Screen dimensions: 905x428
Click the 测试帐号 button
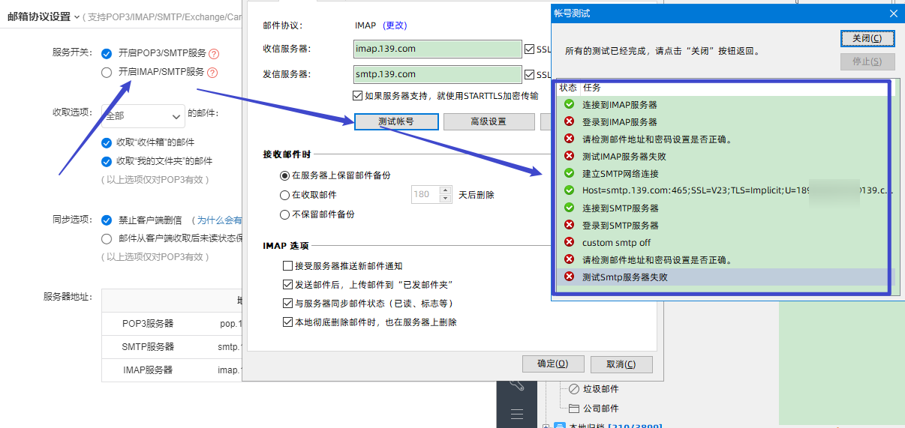(x=396, y=121)
